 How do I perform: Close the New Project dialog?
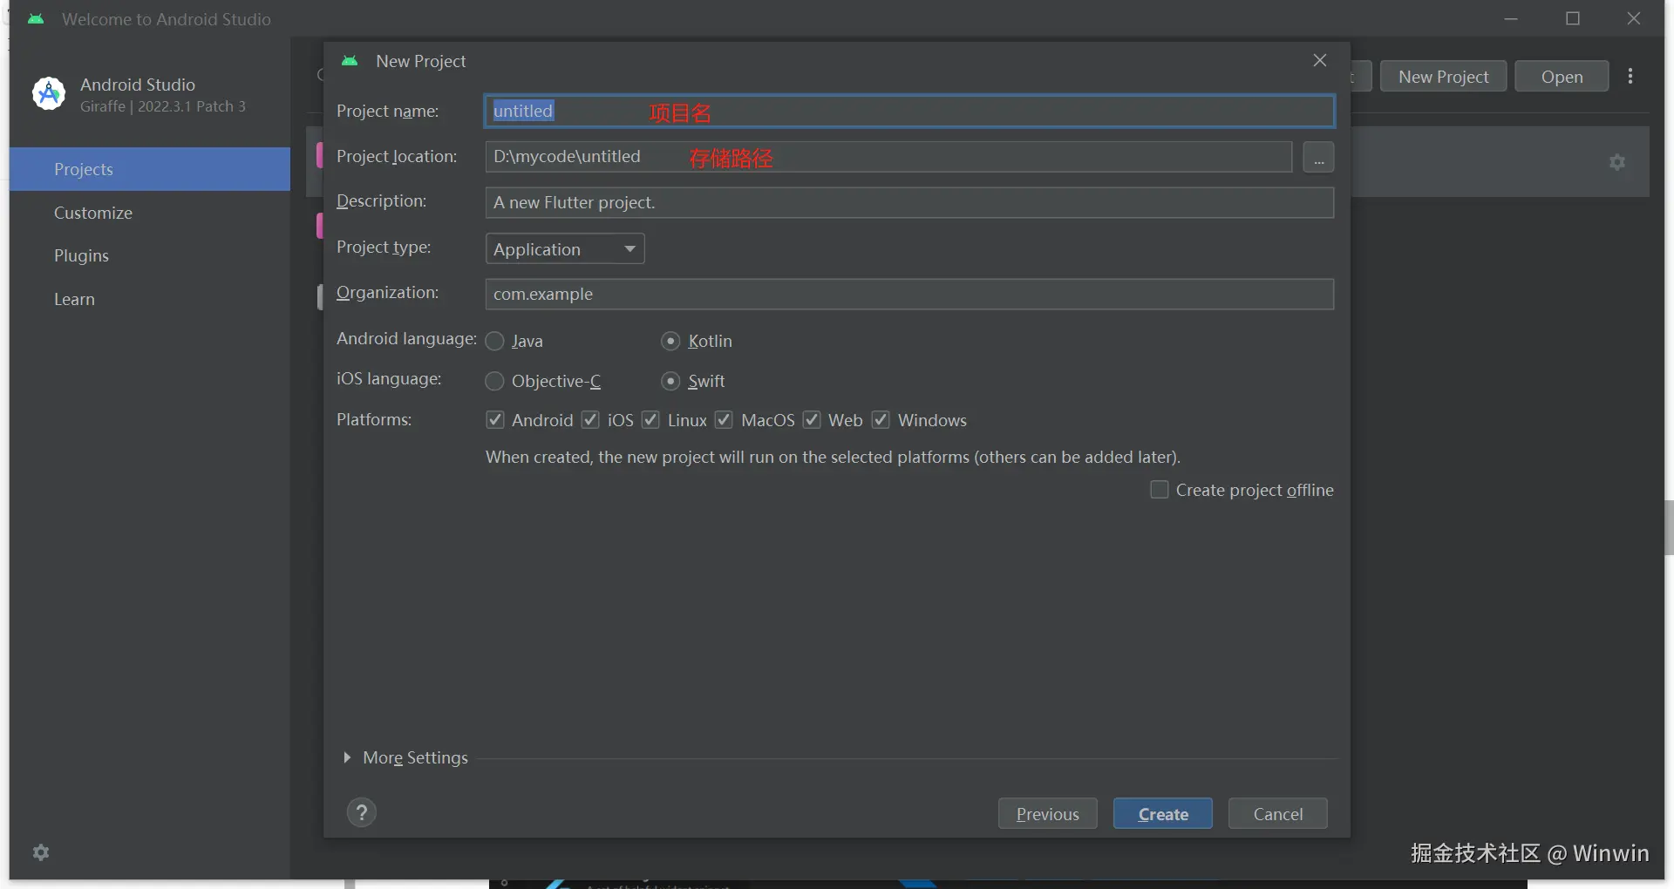(1320, 60)
